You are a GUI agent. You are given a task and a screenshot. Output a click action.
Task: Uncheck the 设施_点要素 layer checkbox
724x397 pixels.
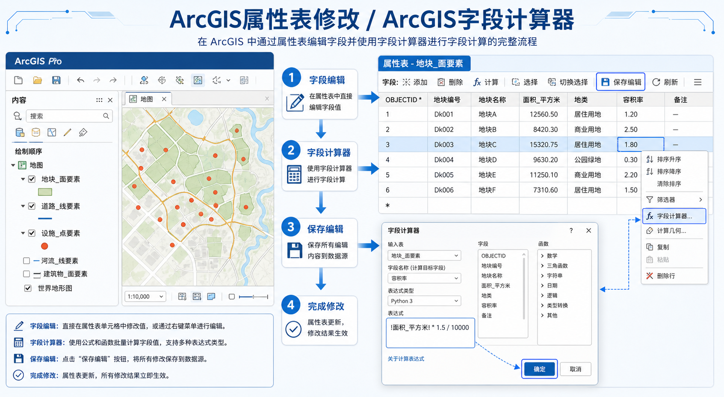(x=32, y=233)
